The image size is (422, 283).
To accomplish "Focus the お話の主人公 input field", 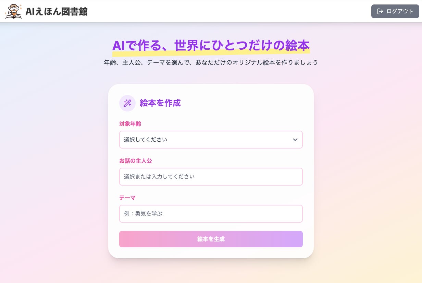I will 211,177.
